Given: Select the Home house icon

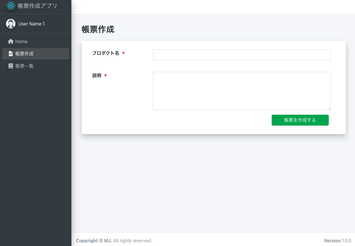Looking at the screenshot, I should click(11, 41).
